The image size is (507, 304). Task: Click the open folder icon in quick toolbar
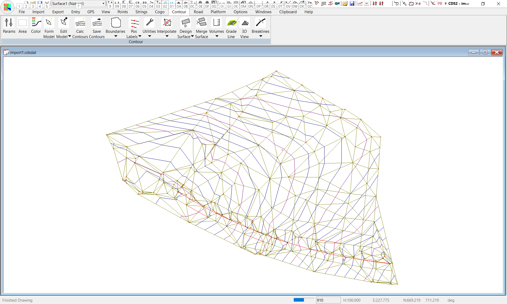click(345, 3)
